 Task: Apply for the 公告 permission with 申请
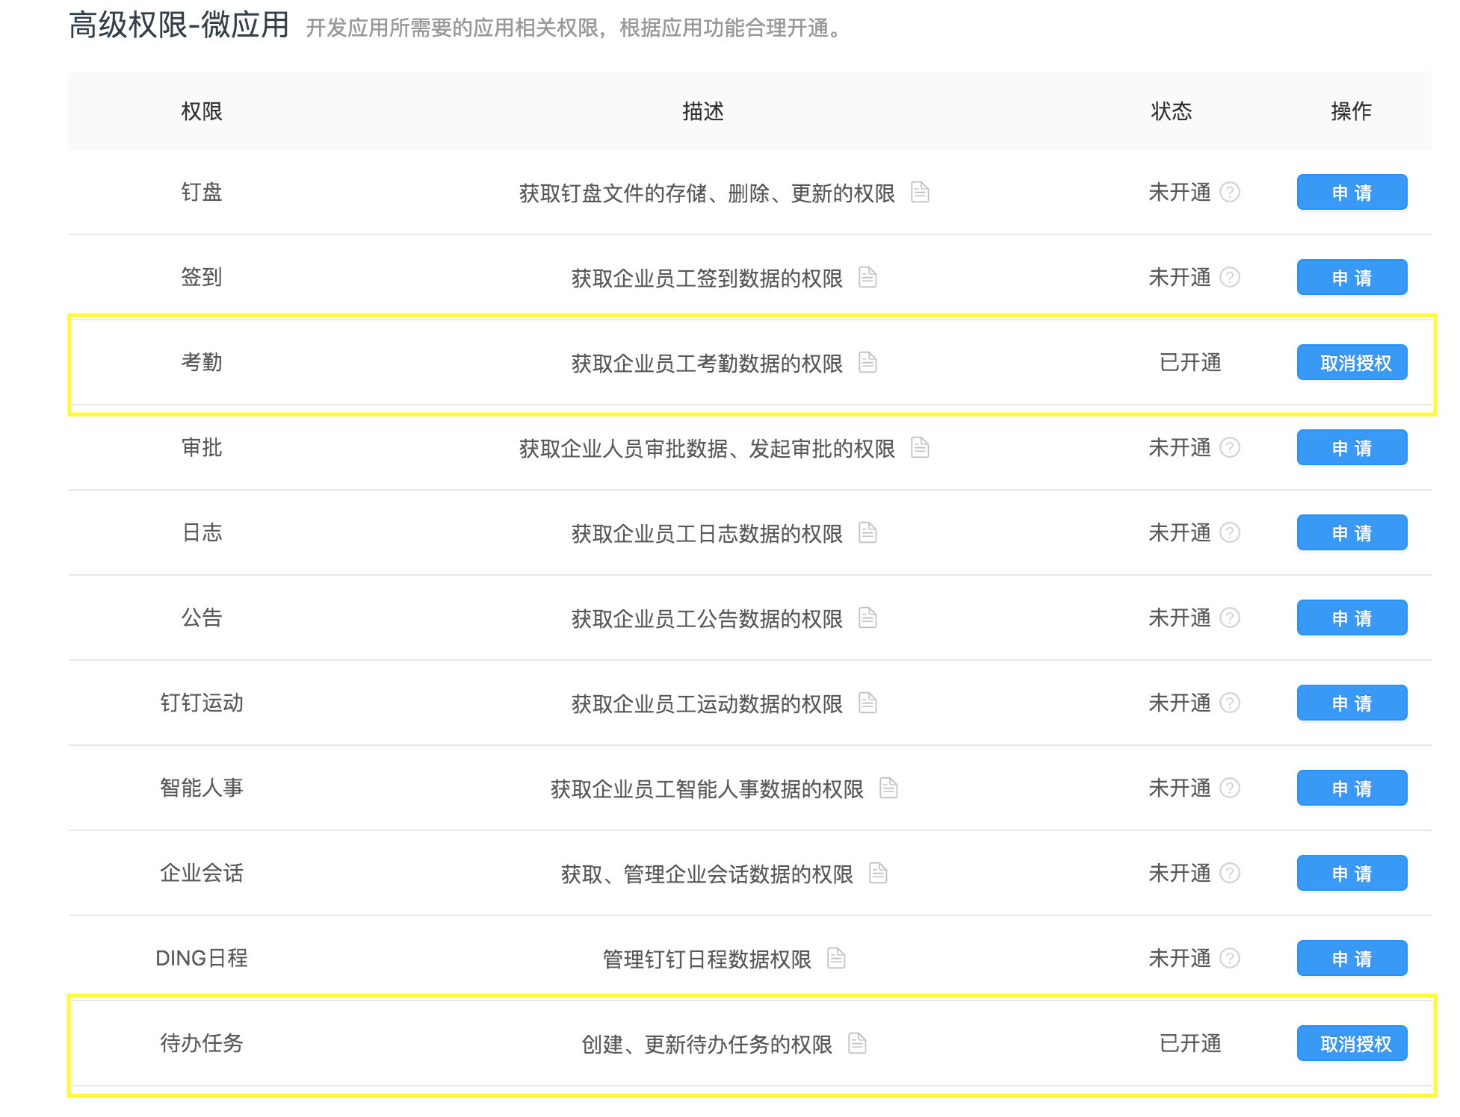click(x=1352, y=618)
